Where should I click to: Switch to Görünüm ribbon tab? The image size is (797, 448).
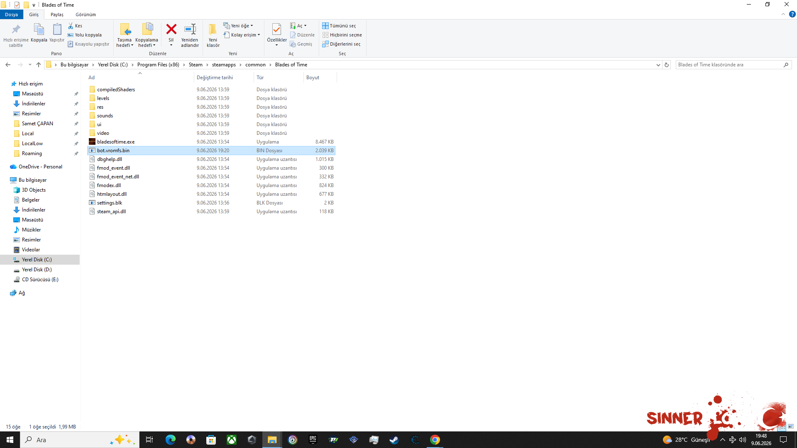click(86, 15)
